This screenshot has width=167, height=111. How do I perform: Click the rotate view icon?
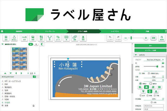(x=162, y=38)
